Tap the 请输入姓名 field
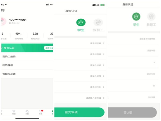Viewport: 161px width, 121px height. click(80, 65)
